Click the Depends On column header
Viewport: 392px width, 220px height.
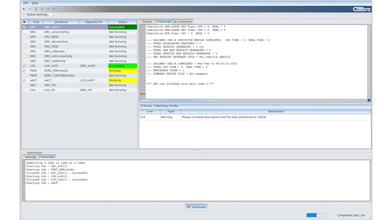point(94,22)
